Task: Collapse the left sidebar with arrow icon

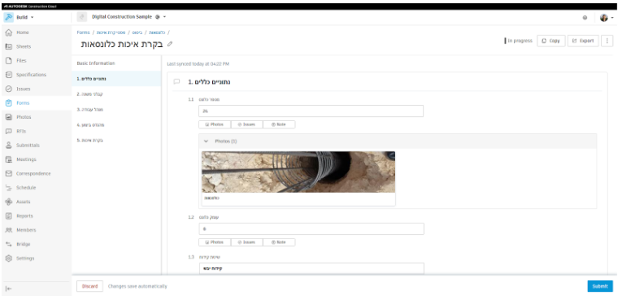Action: tap(8, 289)
